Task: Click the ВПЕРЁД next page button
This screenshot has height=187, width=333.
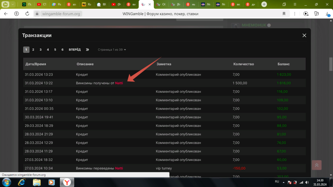Action: (75, 50)
